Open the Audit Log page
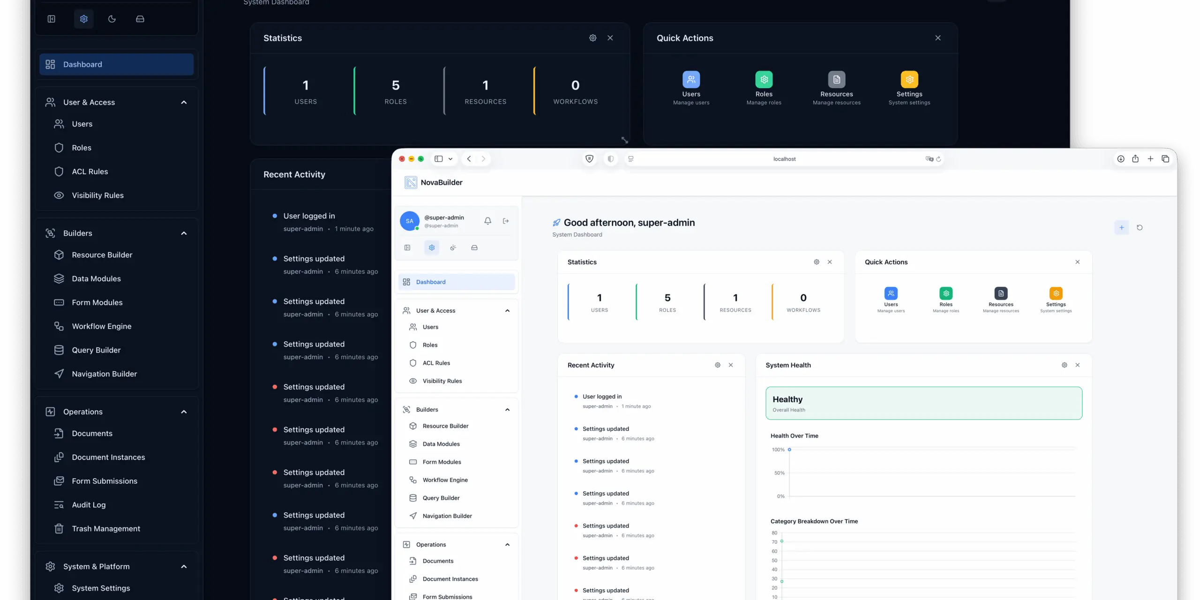 [89, 505]
